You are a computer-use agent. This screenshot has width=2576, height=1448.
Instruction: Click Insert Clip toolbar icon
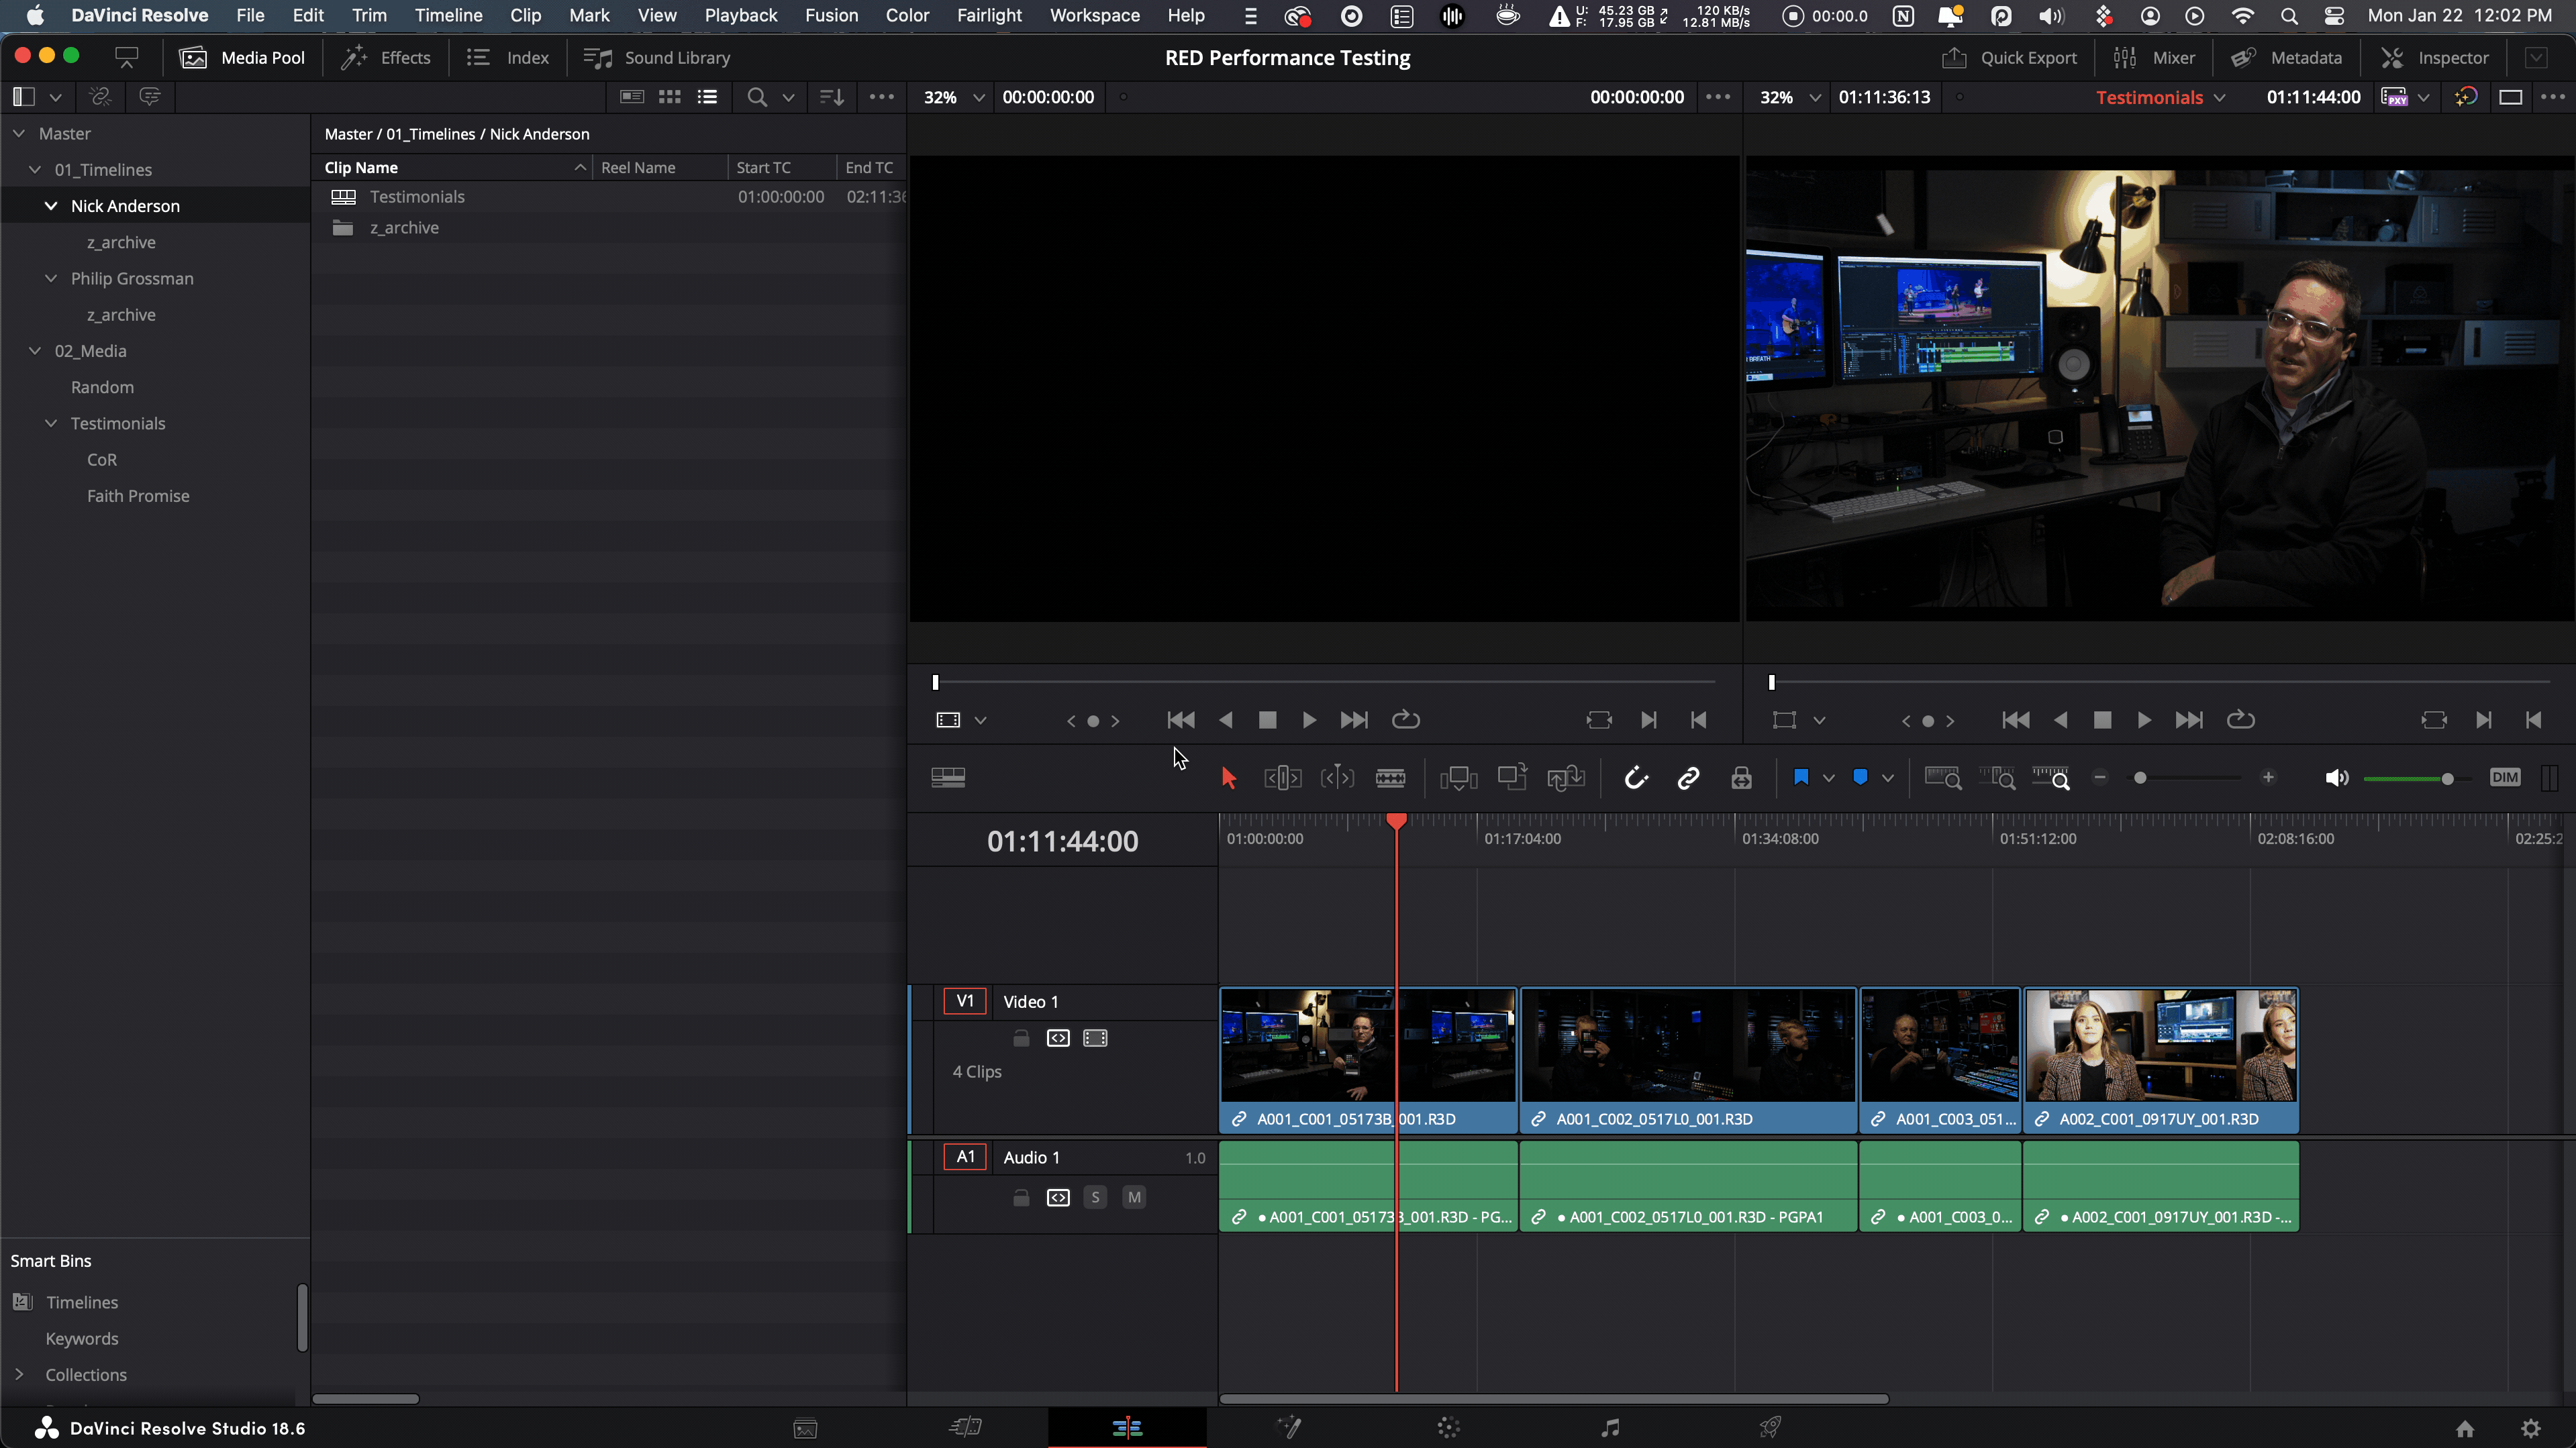[x=1458, y=778]
